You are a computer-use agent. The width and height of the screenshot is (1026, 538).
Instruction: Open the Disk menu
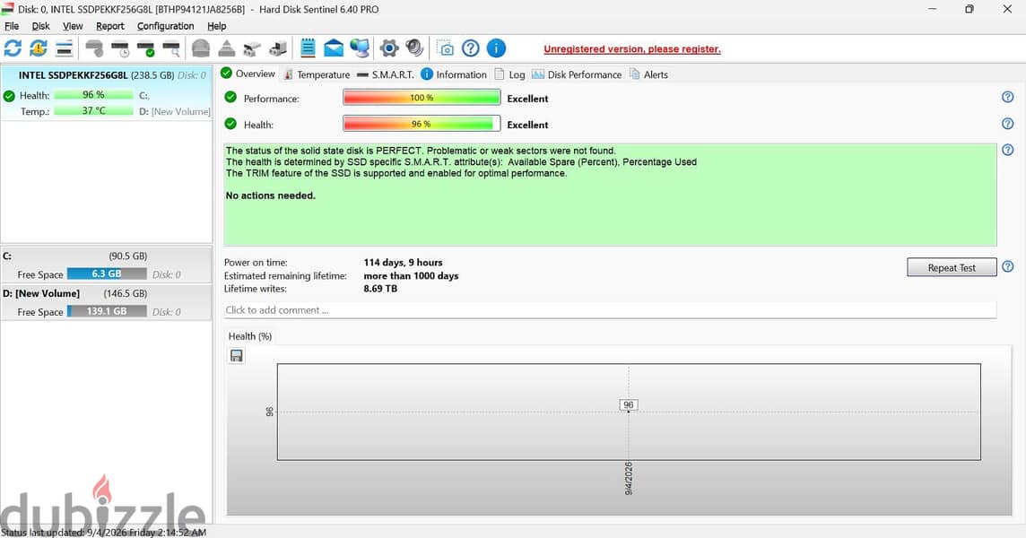[x=40, y=26]
